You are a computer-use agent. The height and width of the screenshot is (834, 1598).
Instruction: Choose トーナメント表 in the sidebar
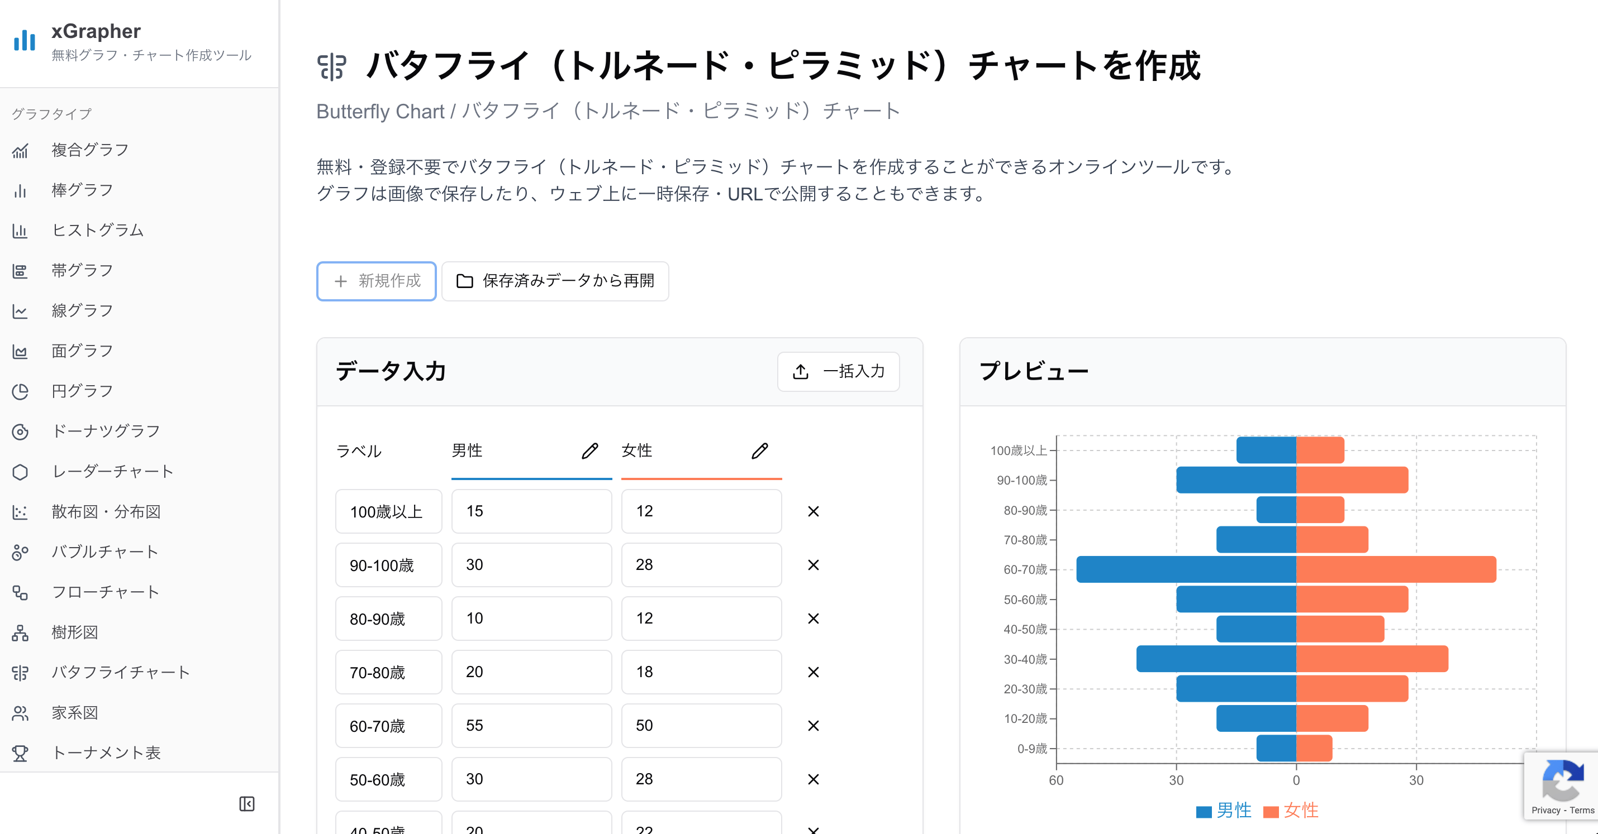106,753
